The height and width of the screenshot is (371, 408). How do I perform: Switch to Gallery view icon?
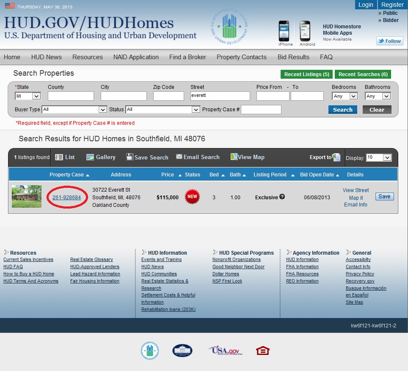pyautogui.click(x=90, y=157)
